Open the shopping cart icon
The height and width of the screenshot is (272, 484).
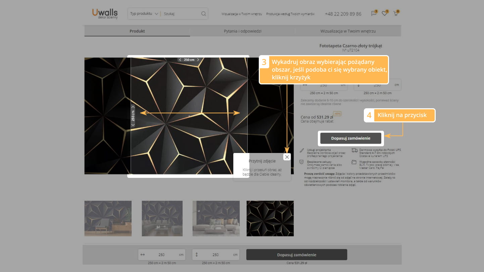[x=396, y=14]
